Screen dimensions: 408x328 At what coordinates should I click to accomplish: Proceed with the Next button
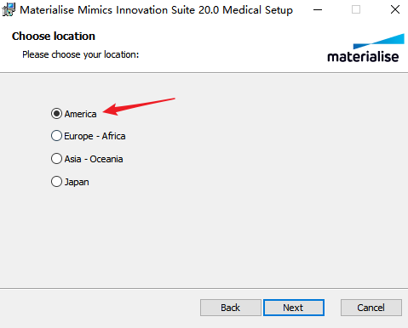pyautogui.click(x=294, y=308)
